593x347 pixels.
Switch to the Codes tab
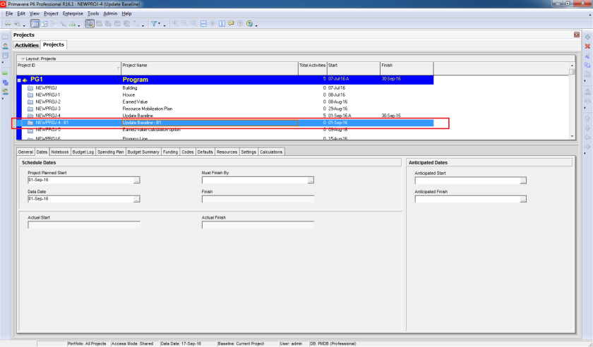[x=188, y=152]
